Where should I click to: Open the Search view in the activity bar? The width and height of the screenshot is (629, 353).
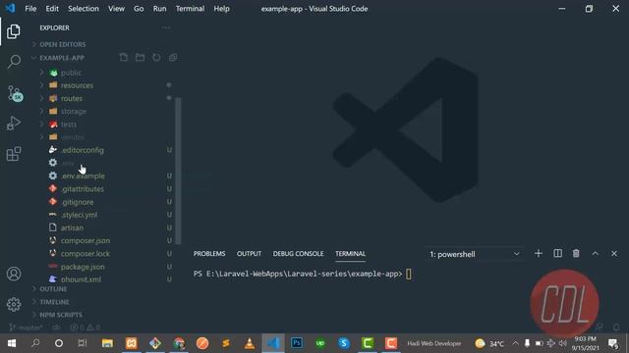[x=14, y=61]
